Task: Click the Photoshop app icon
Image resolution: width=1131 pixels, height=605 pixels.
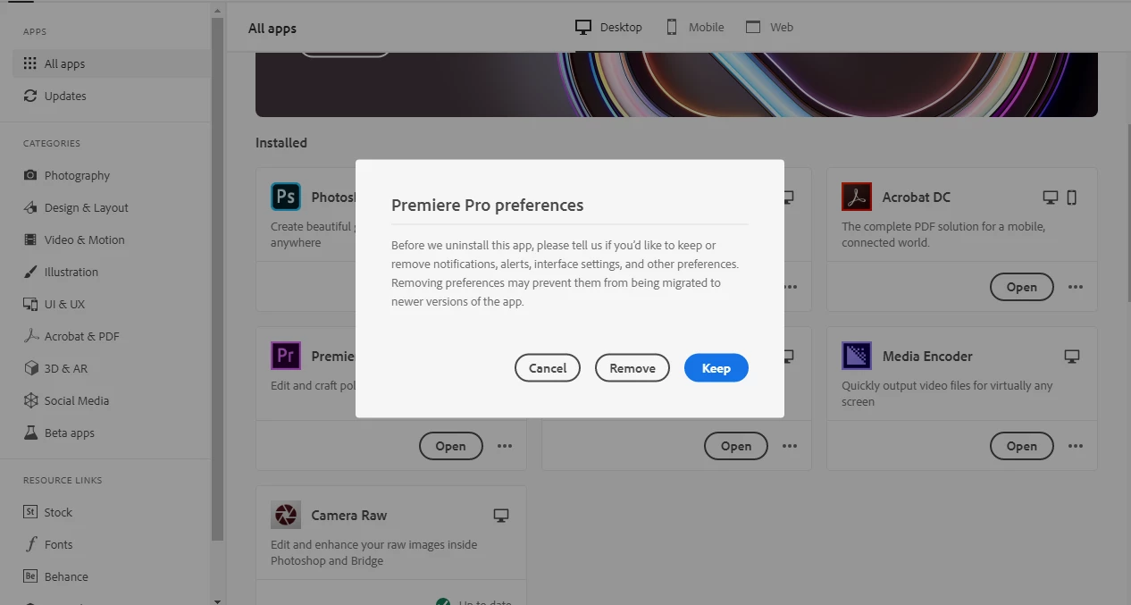Action: pyautogui.click(x=286, y=197)
